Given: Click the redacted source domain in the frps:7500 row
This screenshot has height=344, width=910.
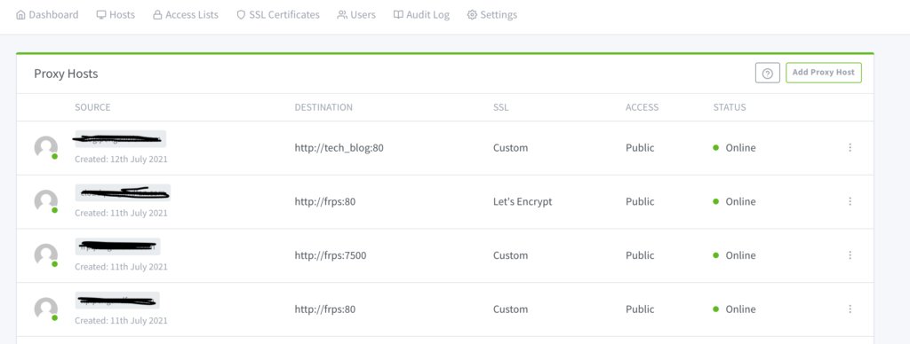Looking at the screenshot, I should click(x=118, y=246).
